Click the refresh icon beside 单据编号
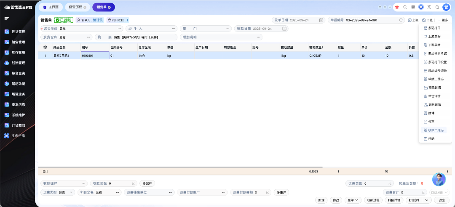This screenshot has width=455, height=207. 401,20
